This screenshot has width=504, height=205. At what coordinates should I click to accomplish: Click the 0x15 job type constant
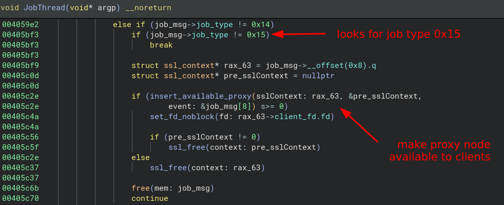click(256, 35)
